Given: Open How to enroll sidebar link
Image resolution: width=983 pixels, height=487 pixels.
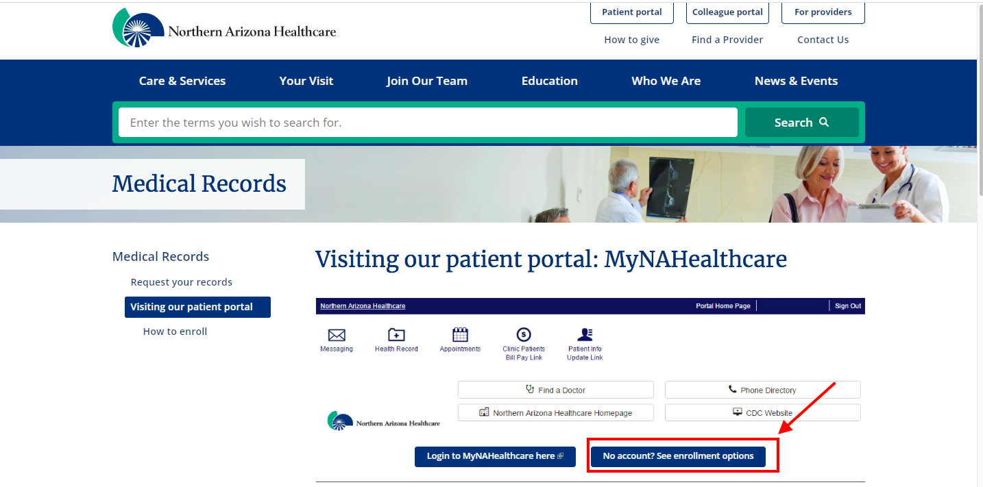Looking at the screenshot, I should 175,332.
